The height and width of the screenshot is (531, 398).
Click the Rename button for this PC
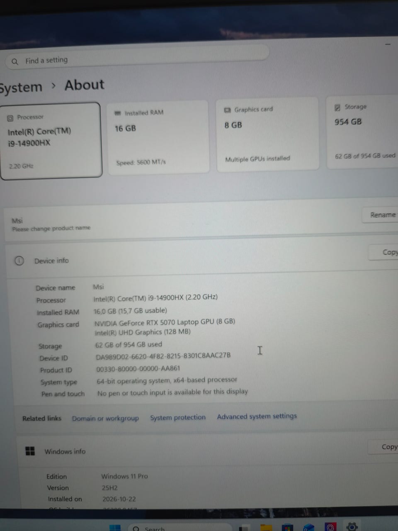click(x=380, y=215)
